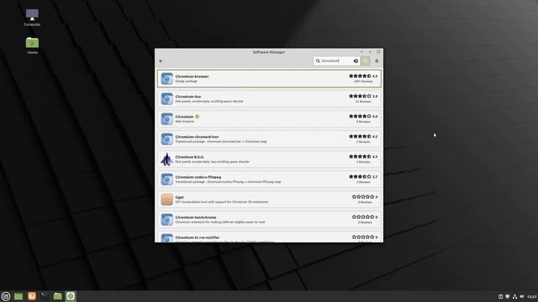538x302 pixels.
Task: Click the Chromium-chromedriver app icon
Action: (167, 139)
